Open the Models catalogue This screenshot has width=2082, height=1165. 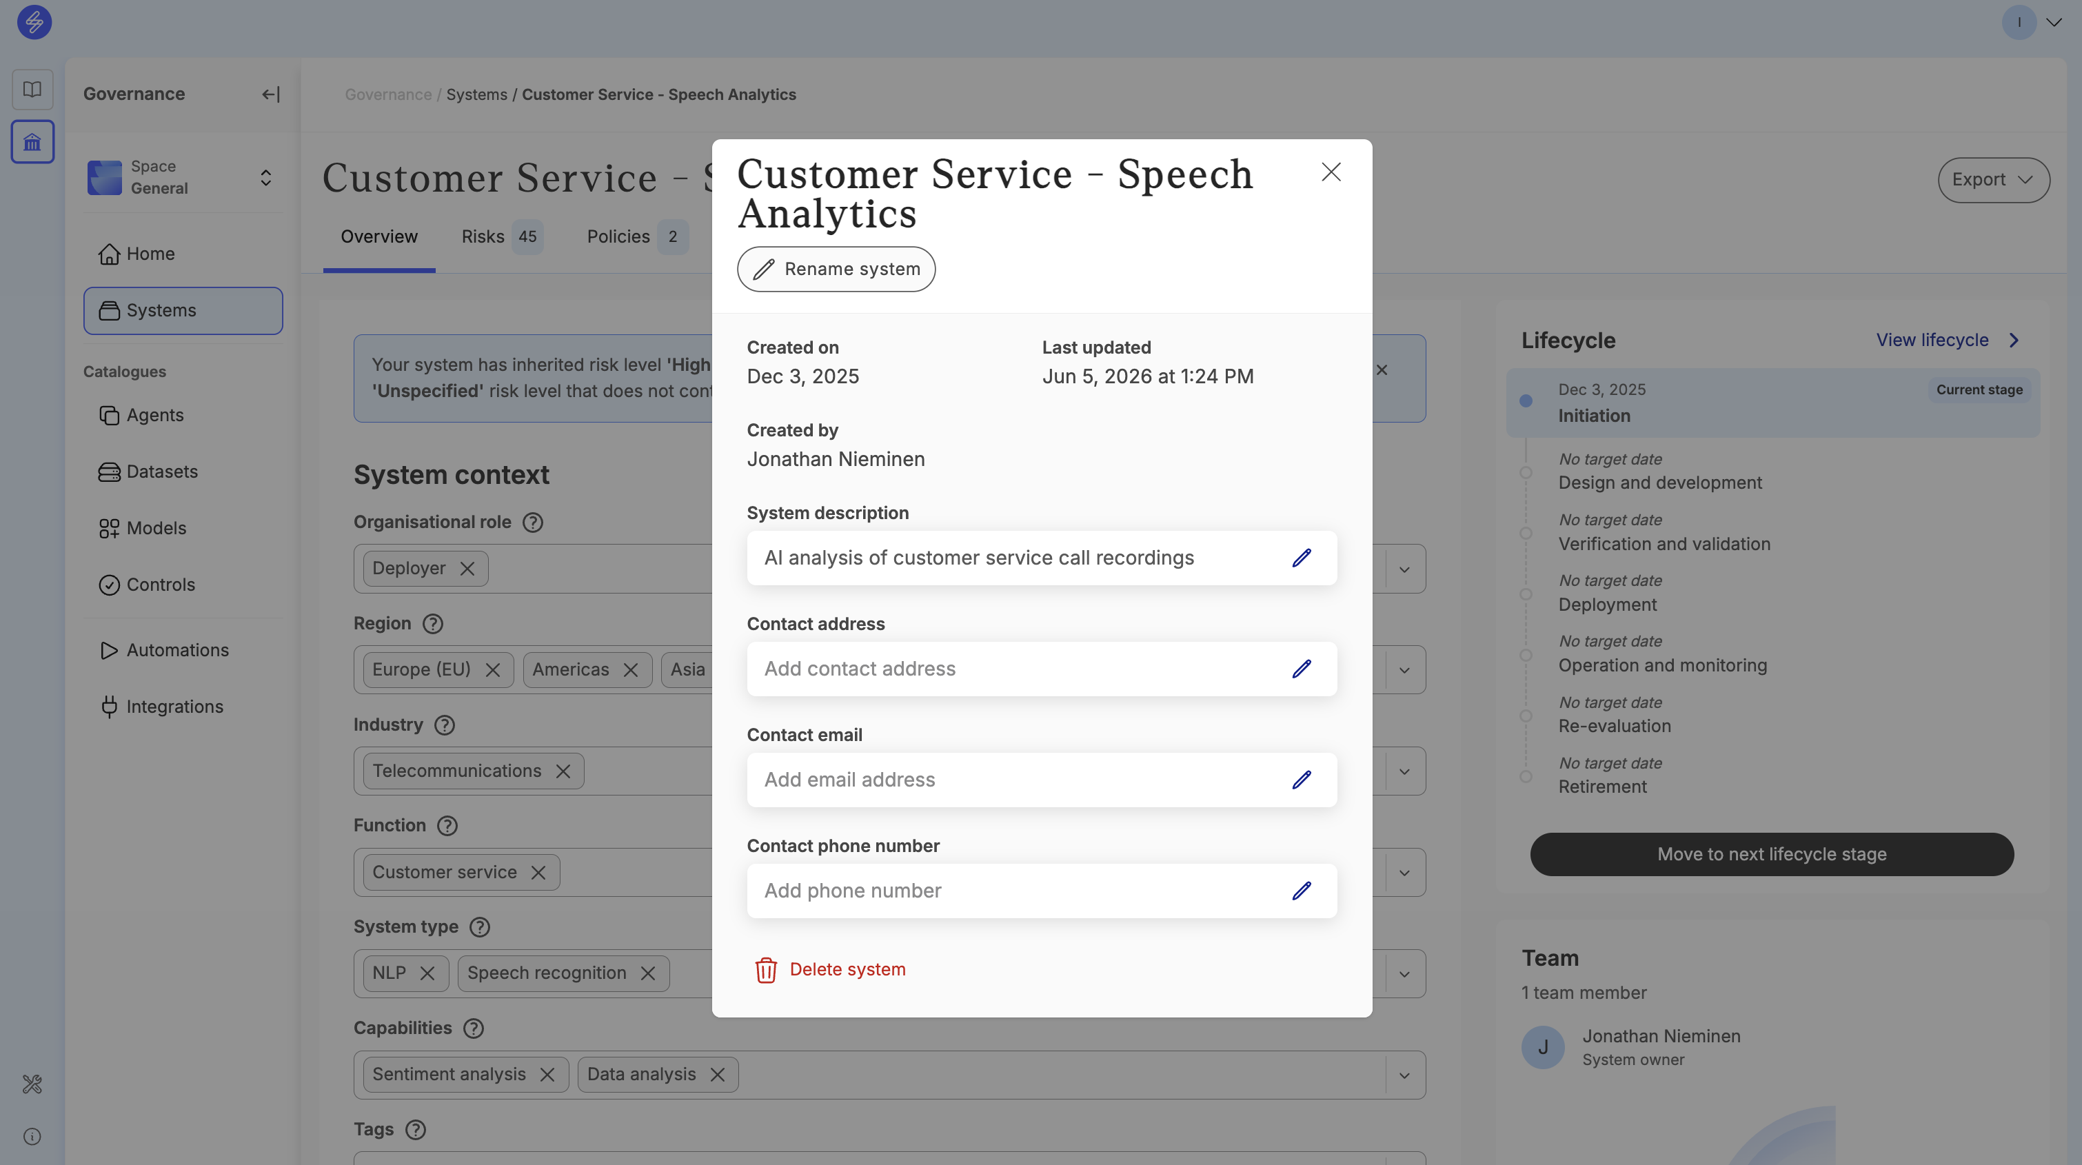click(x=183, y=528)
